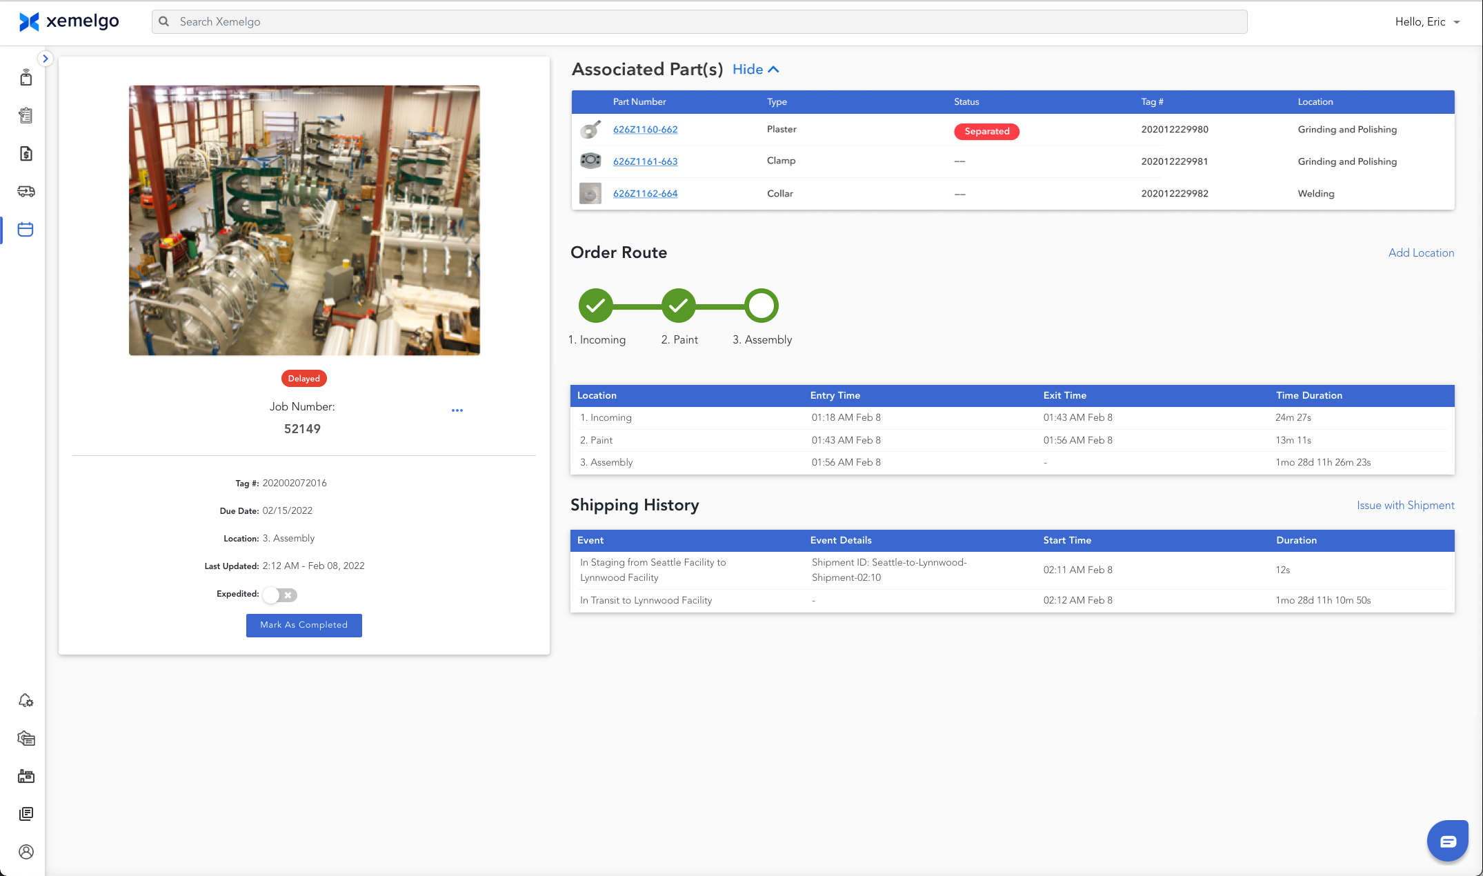Open the stacked documents reports icon
Image resolution: width=1483 pixels, height=876 pixels.
point(26,814)
